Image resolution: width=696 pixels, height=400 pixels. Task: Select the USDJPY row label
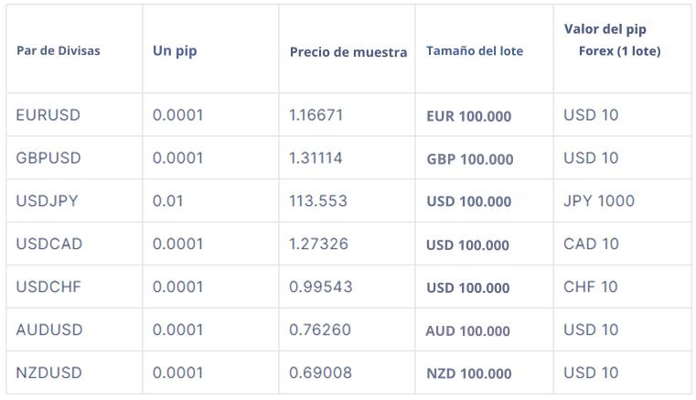47,200
